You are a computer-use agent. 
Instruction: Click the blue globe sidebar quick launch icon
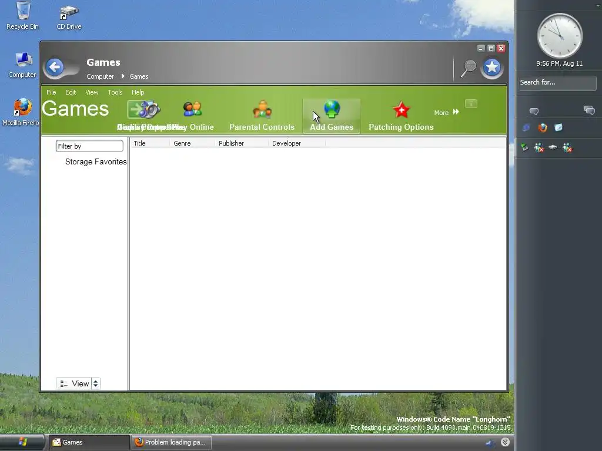[x=526, y=127]
